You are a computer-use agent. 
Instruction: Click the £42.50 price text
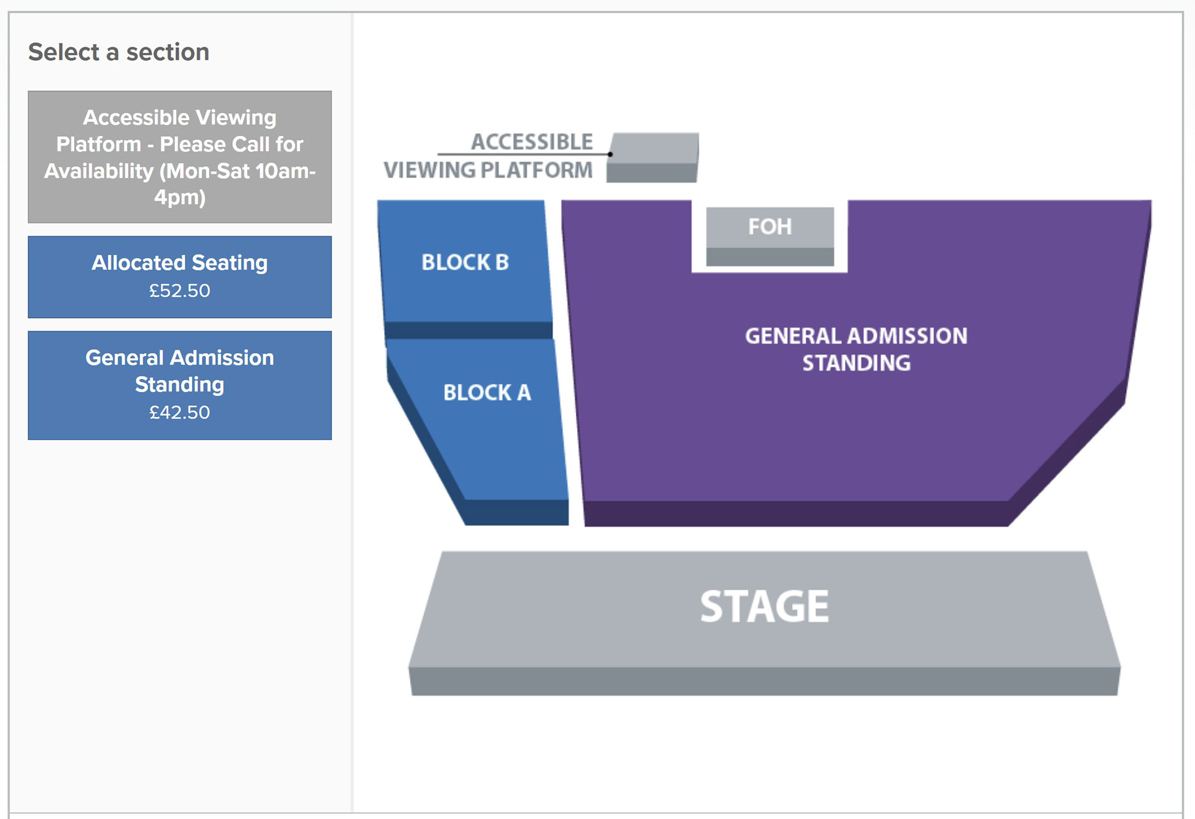[x=179, y=412]
